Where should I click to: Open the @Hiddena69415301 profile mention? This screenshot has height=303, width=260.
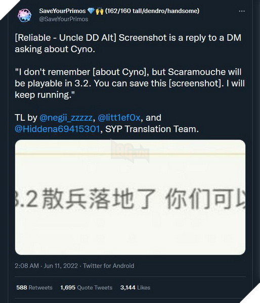tap(57, 129)
